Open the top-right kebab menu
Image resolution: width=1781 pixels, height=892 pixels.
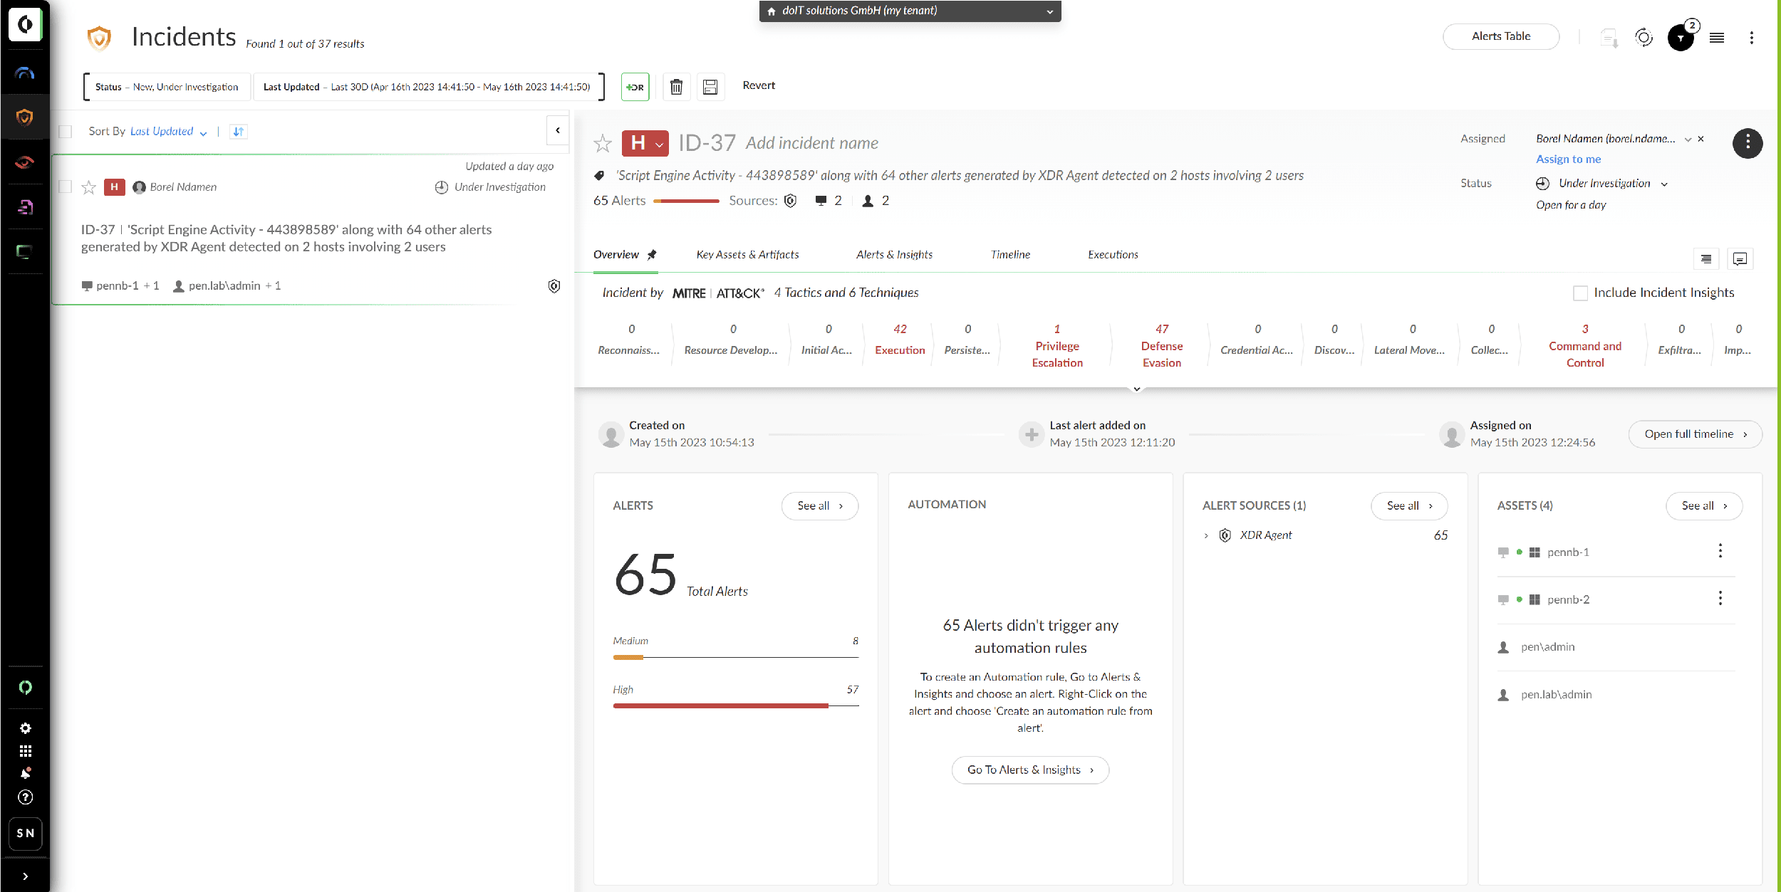coord(1751,38)
